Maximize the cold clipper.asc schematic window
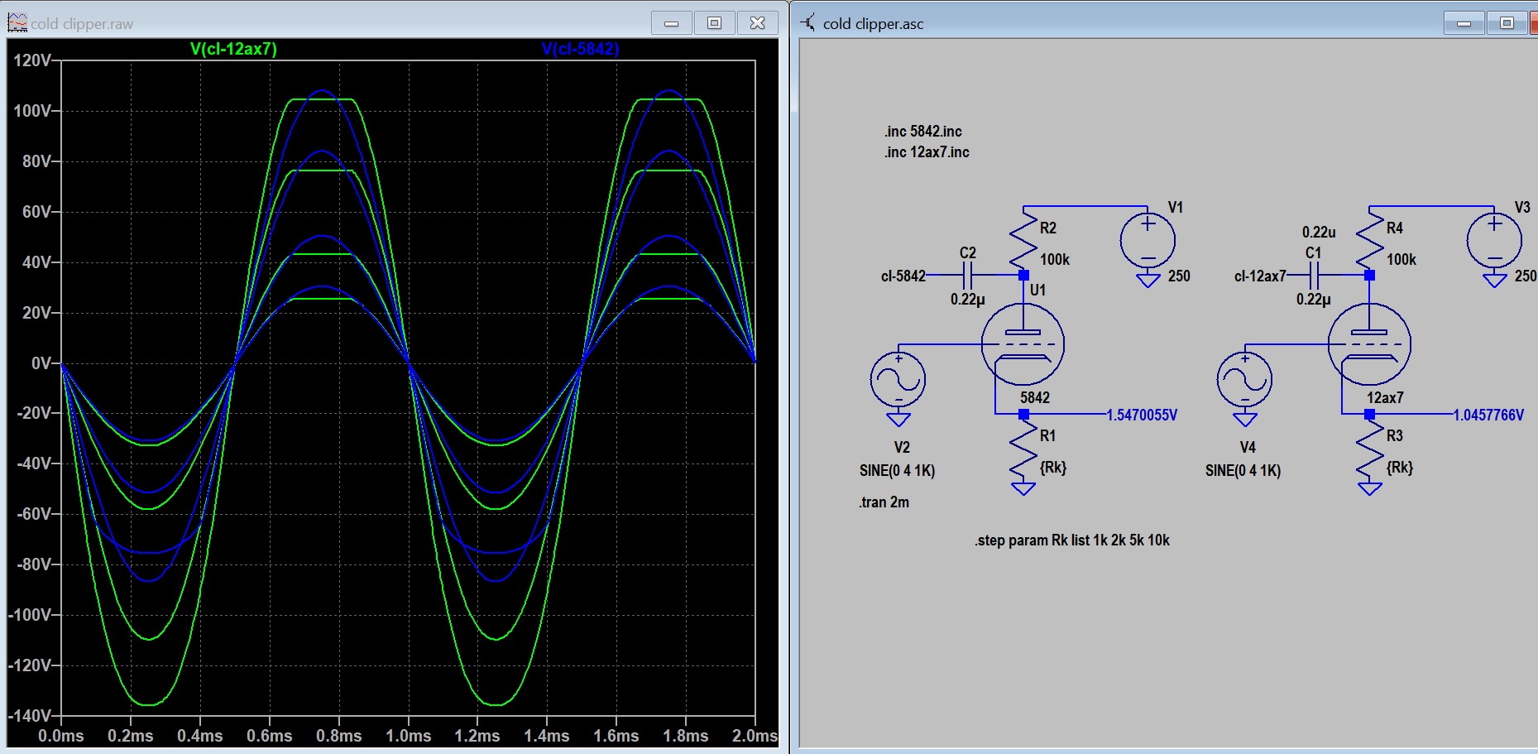 coord(1507,23)
